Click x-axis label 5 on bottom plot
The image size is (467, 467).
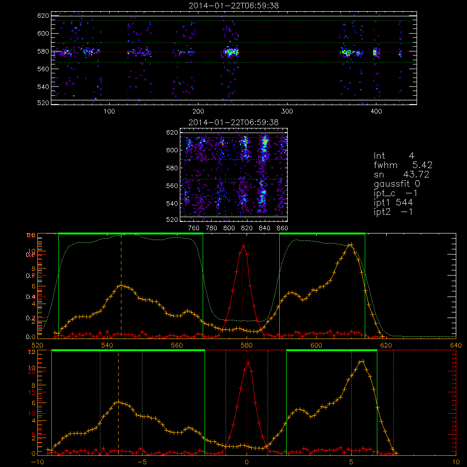(x=351, y=462)
